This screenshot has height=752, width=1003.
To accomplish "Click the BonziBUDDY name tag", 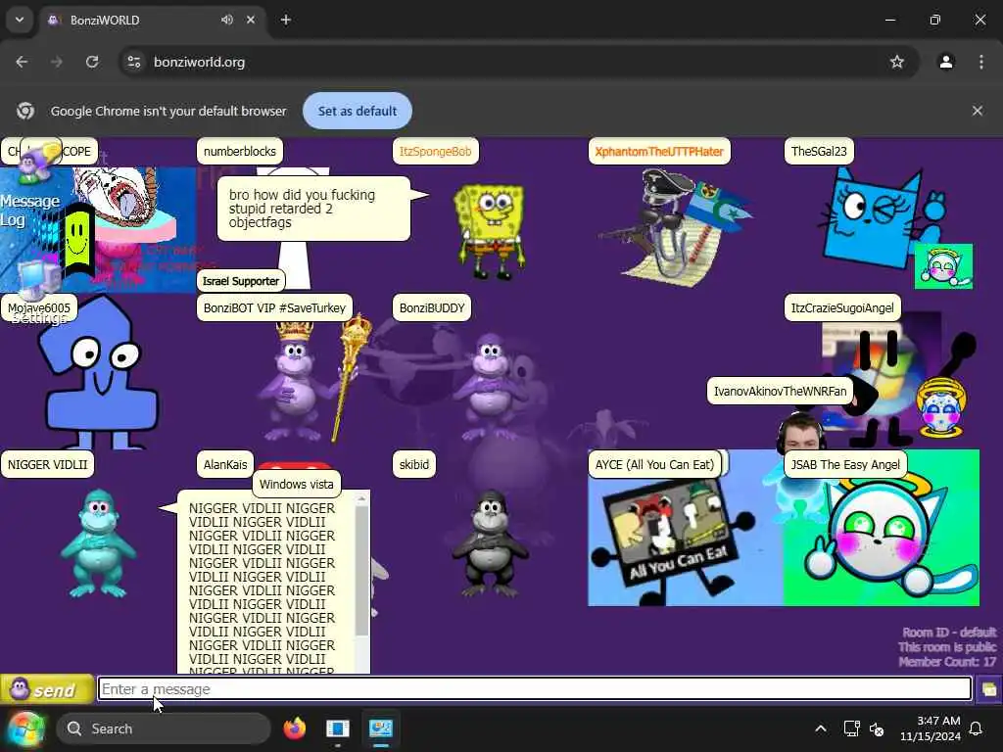I will coord(432,307).
